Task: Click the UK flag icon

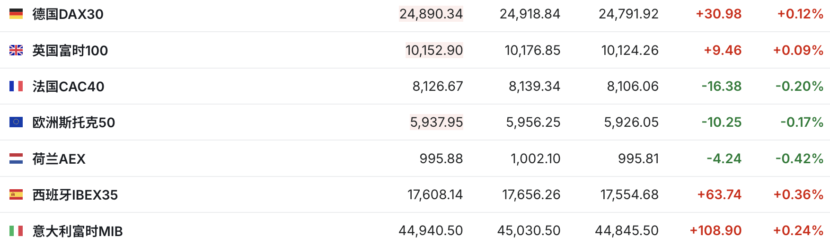Action: (16, 50)
